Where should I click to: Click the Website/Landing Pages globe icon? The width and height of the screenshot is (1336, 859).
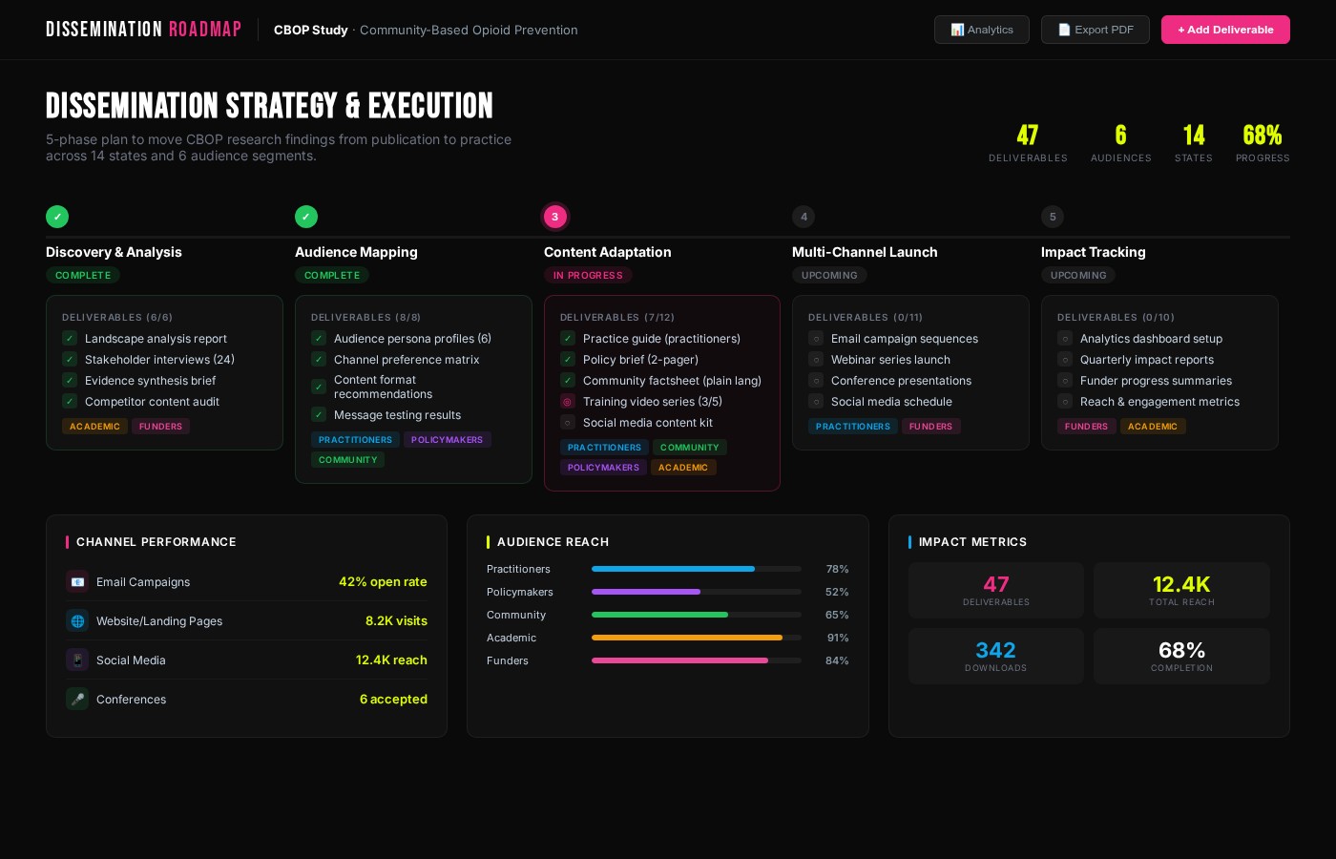[77, 620]
